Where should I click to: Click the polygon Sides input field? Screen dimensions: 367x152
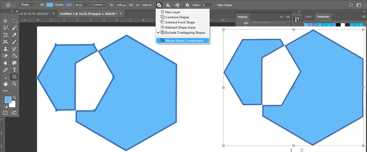[207, 5]
